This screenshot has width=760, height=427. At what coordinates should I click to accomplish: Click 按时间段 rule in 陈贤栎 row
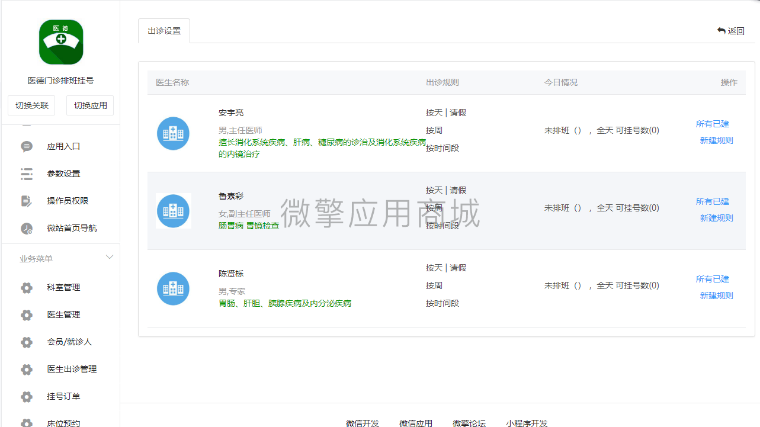(x=442, y=303)
